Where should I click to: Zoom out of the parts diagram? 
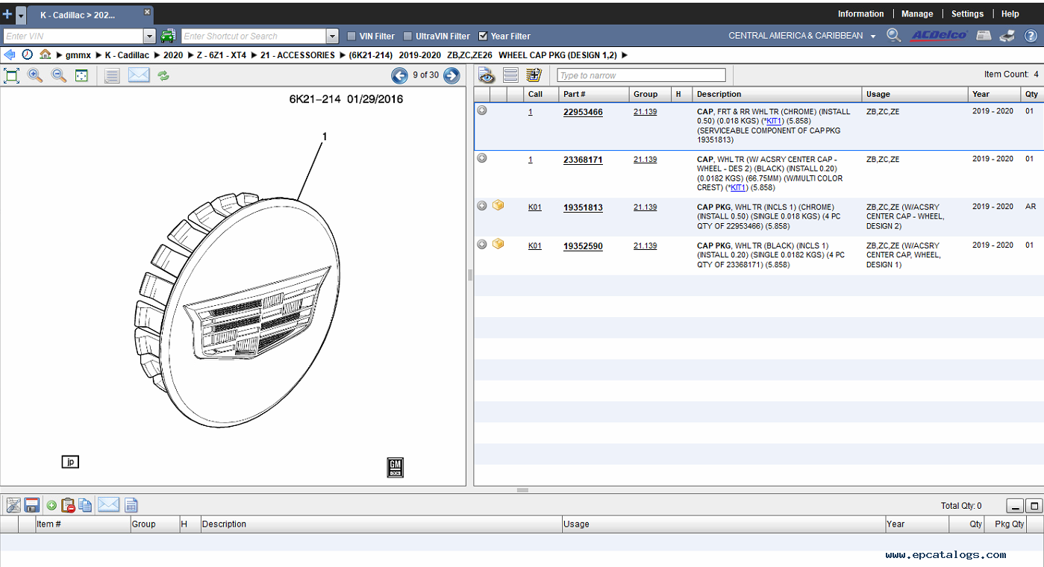[x=58, y=75]
